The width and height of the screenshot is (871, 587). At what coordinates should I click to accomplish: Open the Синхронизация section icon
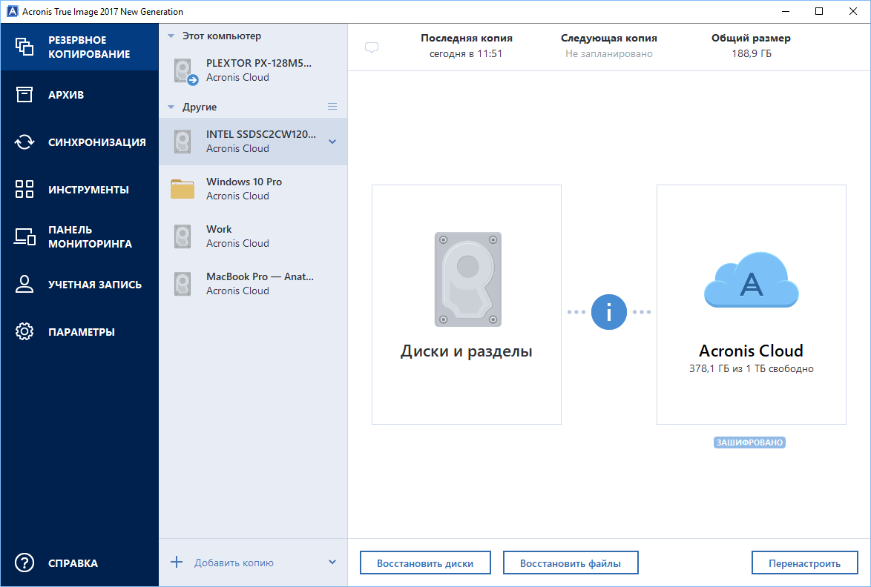point(24,142)
